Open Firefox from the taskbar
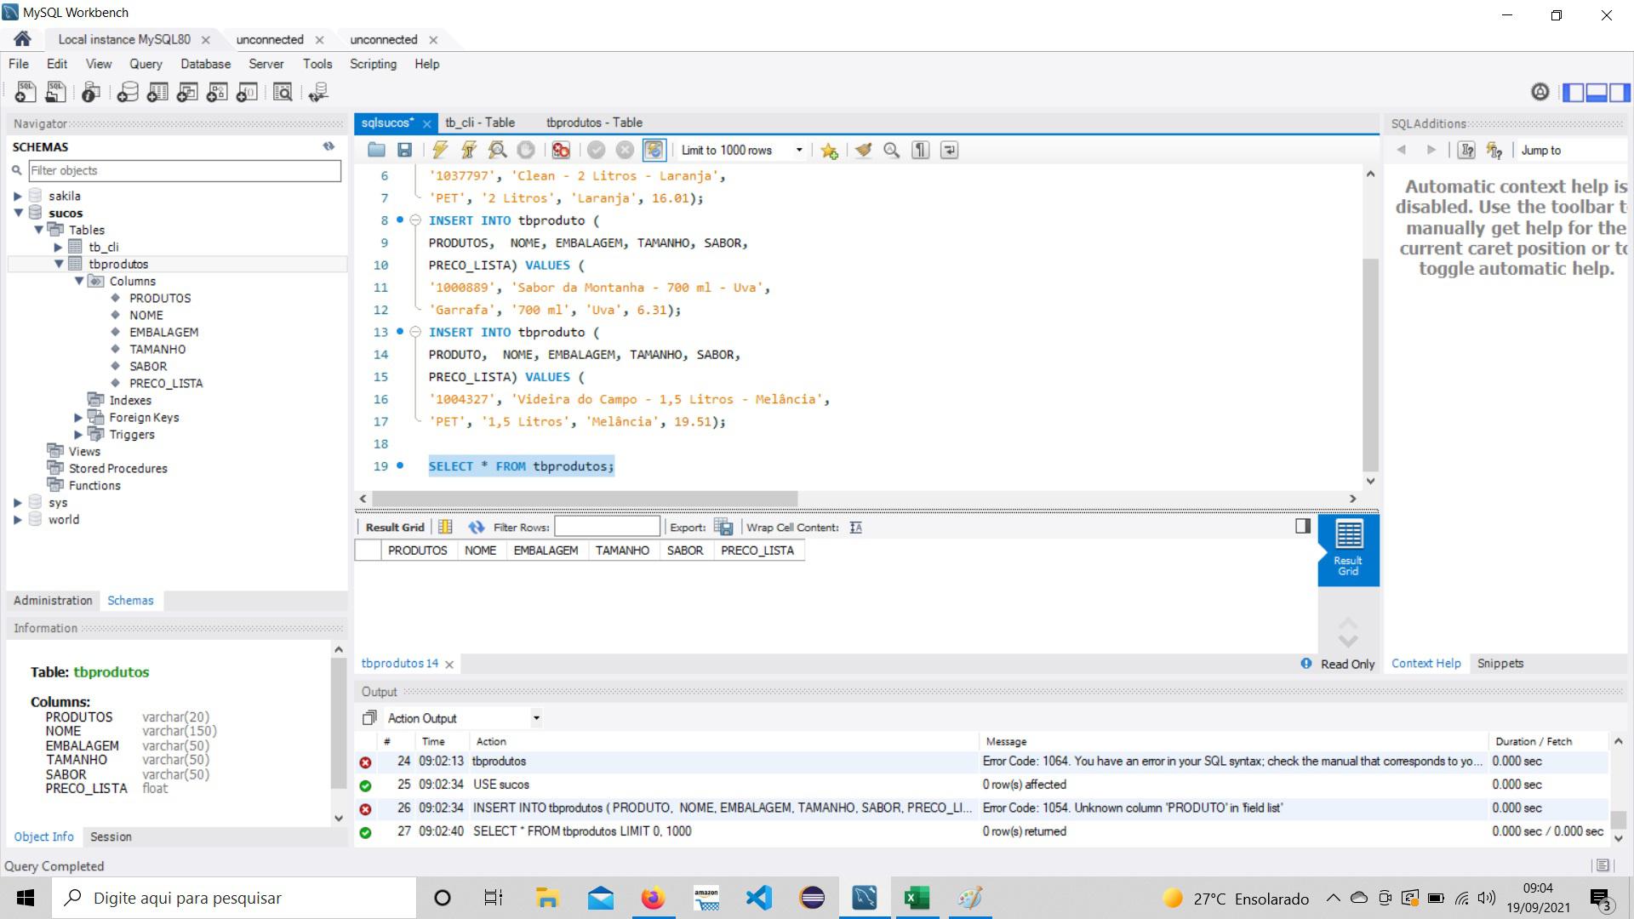Screen dimensions: 1634x919 point(653,898)
